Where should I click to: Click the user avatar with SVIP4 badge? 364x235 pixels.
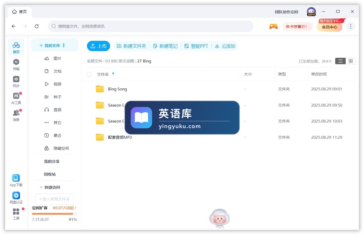click(x=311, y=12)
